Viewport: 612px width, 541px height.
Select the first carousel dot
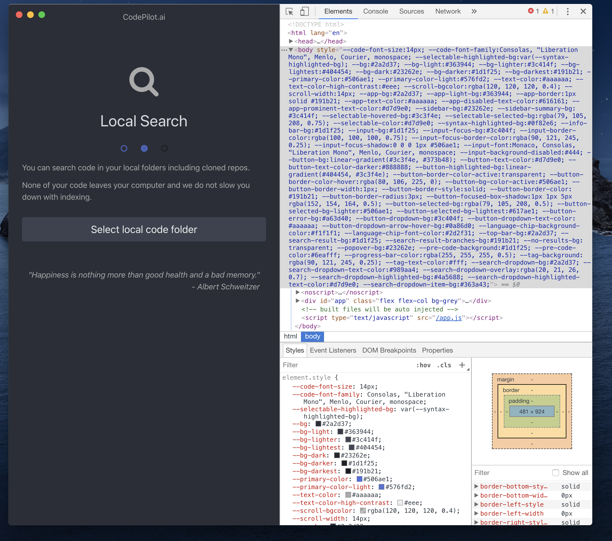pyautogui.click(x=124, y=148)
